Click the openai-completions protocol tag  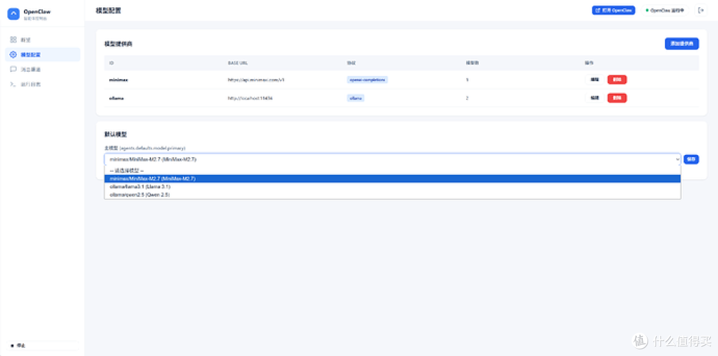pos(367,80)
